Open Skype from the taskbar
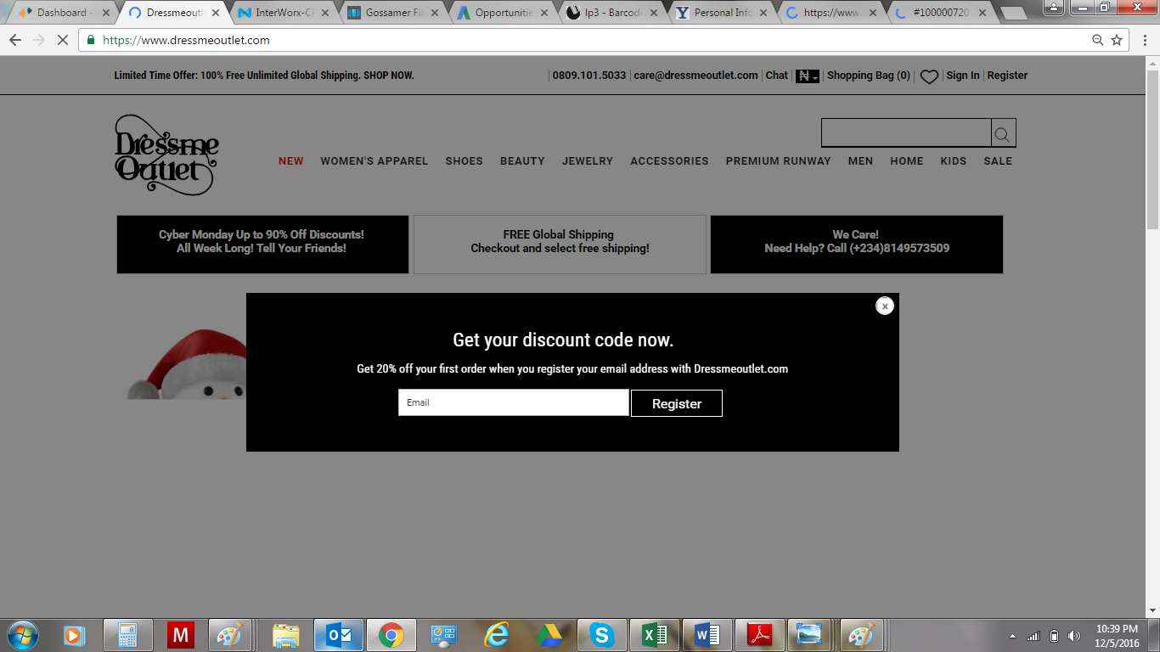This screenshot has height=652, width=1160. pyautogui.click(x=602, y=634)
